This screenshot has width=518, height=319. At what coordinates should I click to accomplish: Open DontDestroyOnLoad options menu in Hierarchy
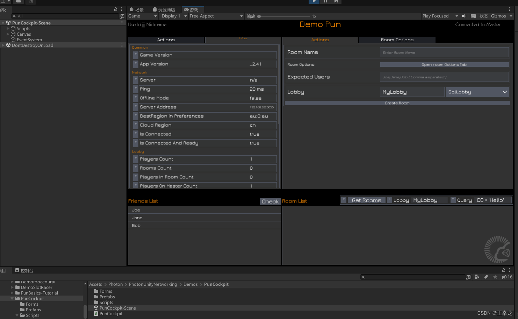[x=122, y=45]
